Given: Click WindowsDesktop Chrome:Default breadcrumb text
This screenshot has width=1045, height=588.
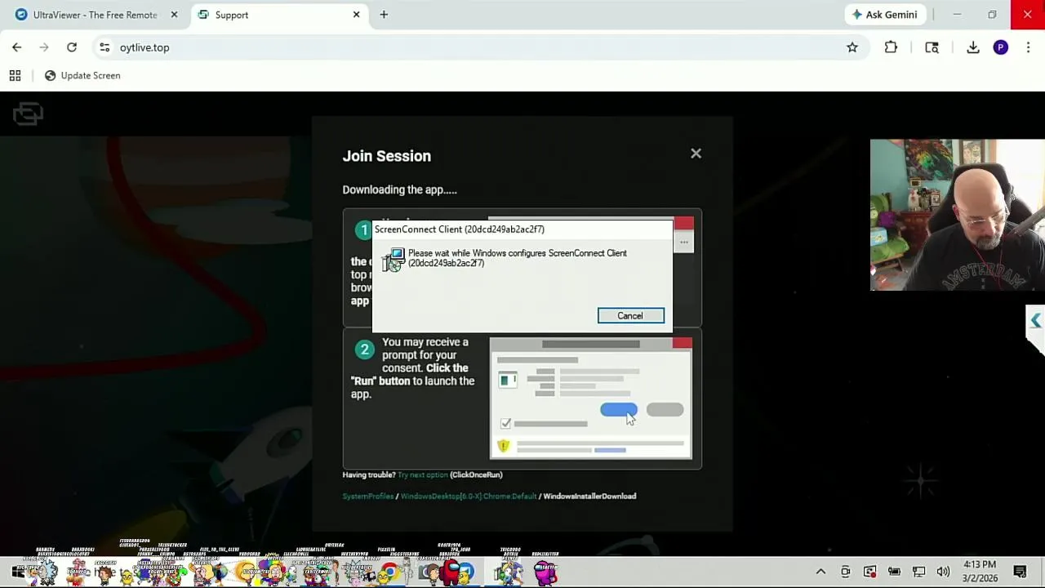Looking at the screenshot, I should [x=469, y=496].
